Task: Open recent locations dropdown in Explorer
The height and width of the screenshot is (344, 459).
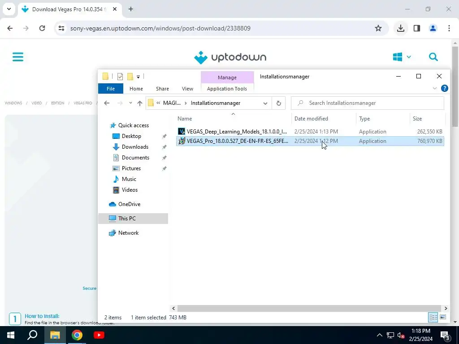Action: [130, 103]
